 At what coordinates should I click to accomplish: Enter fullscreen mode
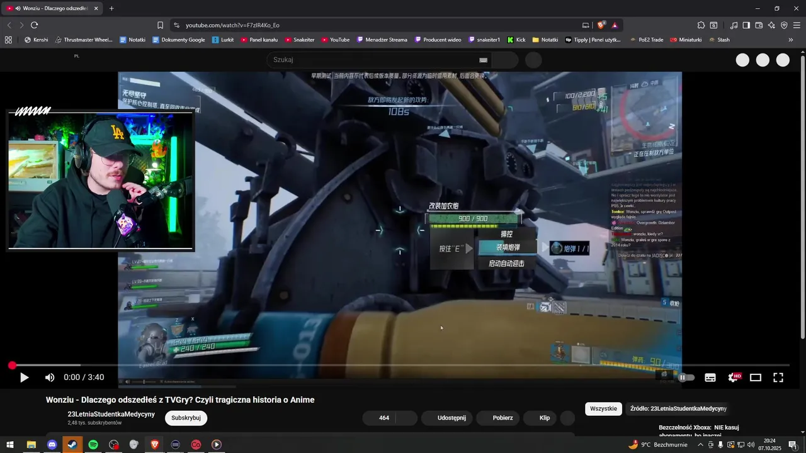(x=778, y=377)
